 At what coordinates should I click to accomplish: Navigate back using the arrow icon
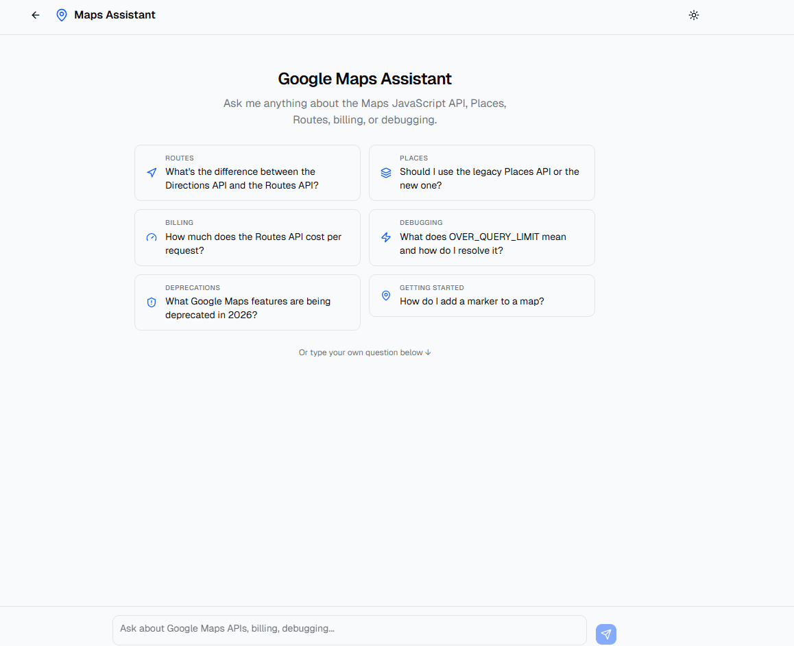coord(35,14)
